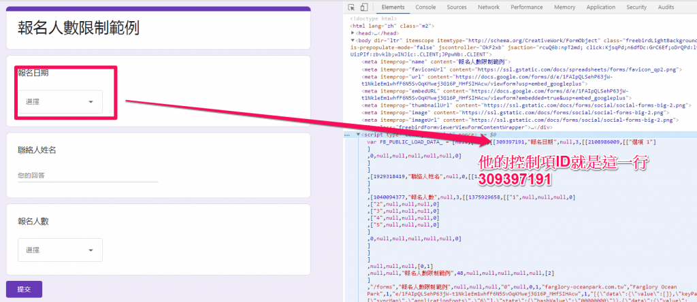Select the html lang zh line
The height and width of the screenshot is (302, 697).
click(393, 27)
